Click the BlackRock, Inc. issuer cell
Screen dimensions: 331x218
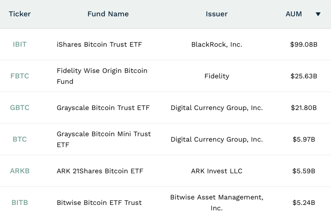[x=217, y=45]
